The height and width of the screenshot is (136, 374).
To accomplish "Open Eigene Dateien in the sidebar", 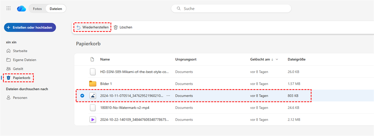I will click(x=24, y=60).
